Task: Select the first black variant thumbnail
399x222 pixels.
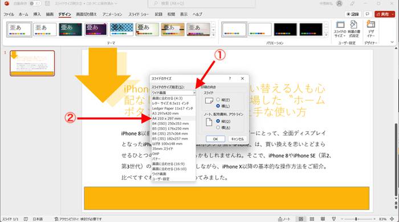Action: pyautogui.click(x=285, y=30)
